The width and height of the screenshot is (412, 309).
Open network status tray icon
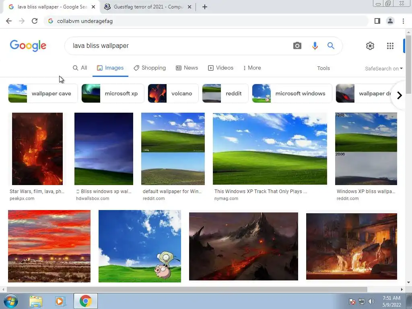(362, 301)
